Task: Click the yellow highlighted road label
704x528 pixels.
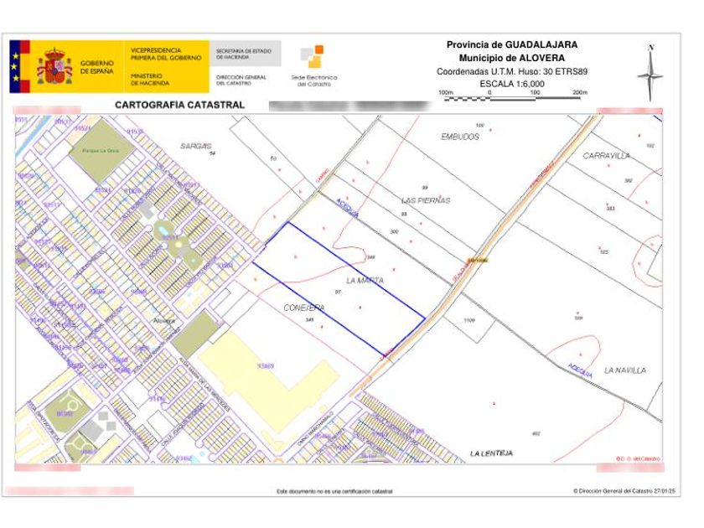Action: (477, 260)
